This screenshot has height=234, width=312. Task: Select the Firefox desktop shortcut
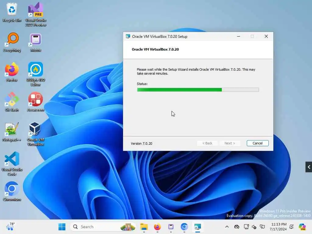point(12,72)
